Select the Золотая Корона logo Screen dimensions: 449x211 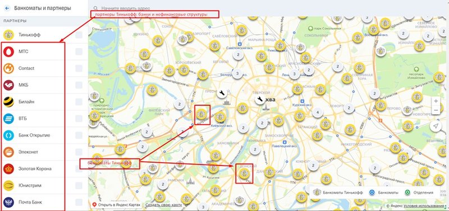pyautogui.click(x=8, y=168)
